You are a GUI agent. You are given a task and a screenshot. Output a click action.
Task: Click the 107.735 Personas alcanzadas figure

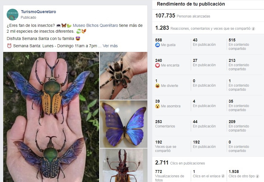(x=165, y=16)
